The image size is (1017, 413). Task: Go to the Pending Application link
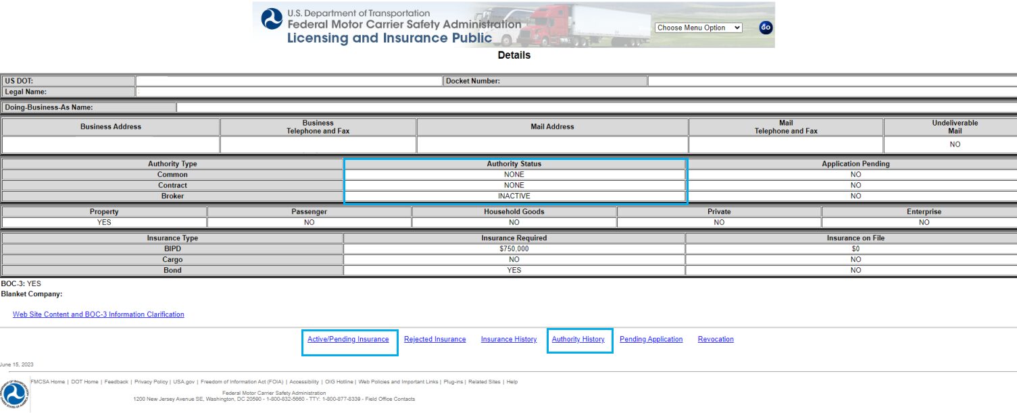(651, 339)
